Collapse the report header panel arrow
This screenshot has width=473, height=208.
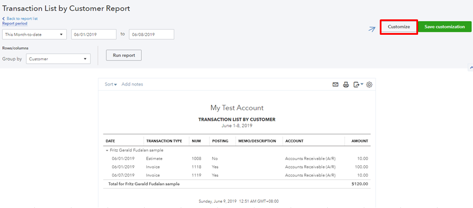coord(471,67)
